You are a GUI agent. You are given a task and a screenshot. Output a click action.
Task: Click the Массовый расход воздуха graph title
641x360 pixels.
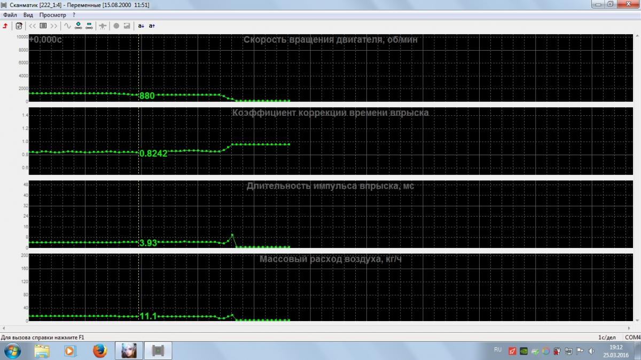pyautogui.click(x=331, y=259)
